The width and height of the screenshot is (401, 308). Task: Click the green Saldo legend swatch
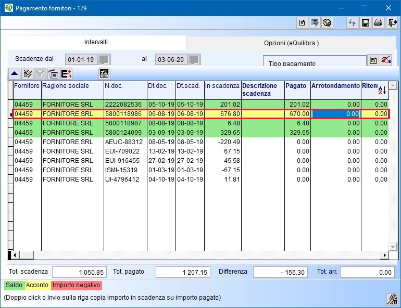[x=15, y=285]
